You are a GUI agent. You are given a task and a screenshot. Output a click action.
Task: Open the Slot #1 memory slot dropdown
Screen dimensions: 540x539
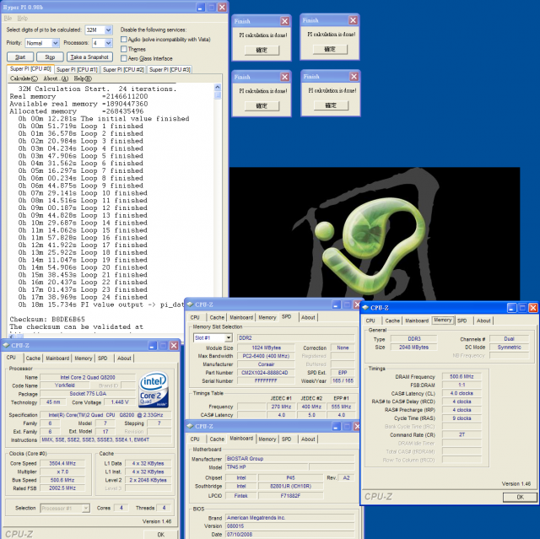(x=229, y=337)
